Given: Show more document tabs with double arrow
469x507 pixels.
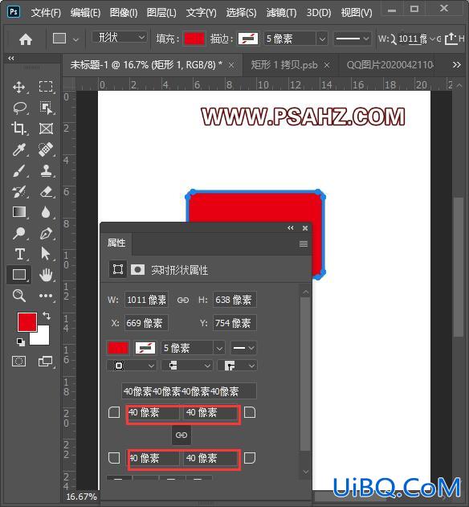Looking at the screenshot, I should tap(456, 64).
